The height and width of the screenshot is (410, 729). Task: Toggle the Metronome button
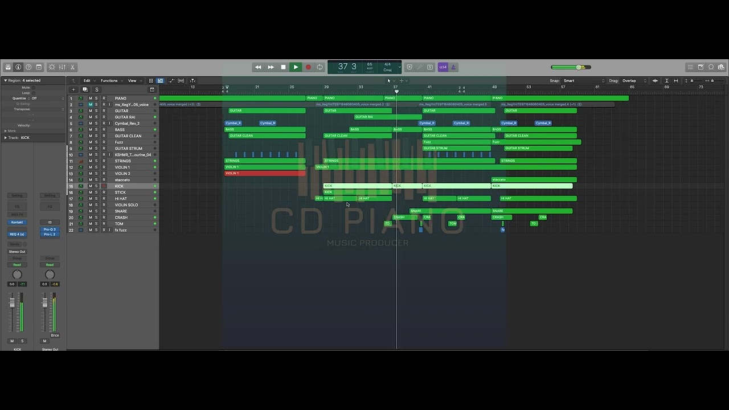[x=453, y=67]
